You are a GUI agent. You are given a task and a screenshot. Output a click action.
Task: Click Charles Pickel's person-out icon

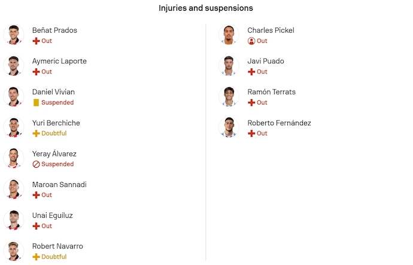click(x=251, y=41)
